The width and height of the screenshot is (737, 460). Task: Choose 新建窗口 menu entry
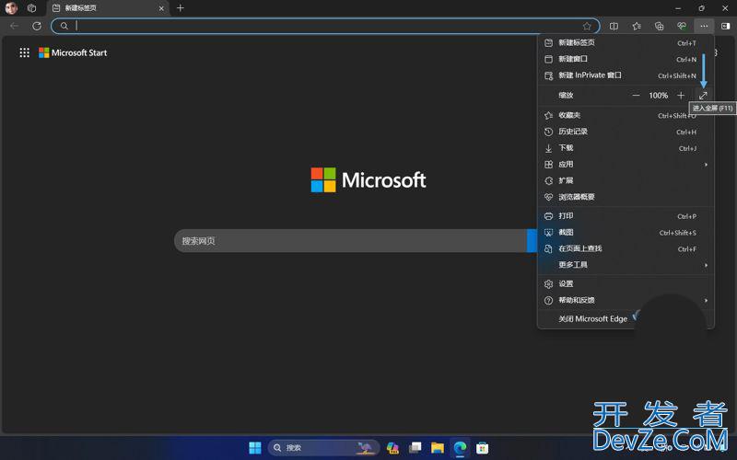pyautogui.click(x=626, y=59)
